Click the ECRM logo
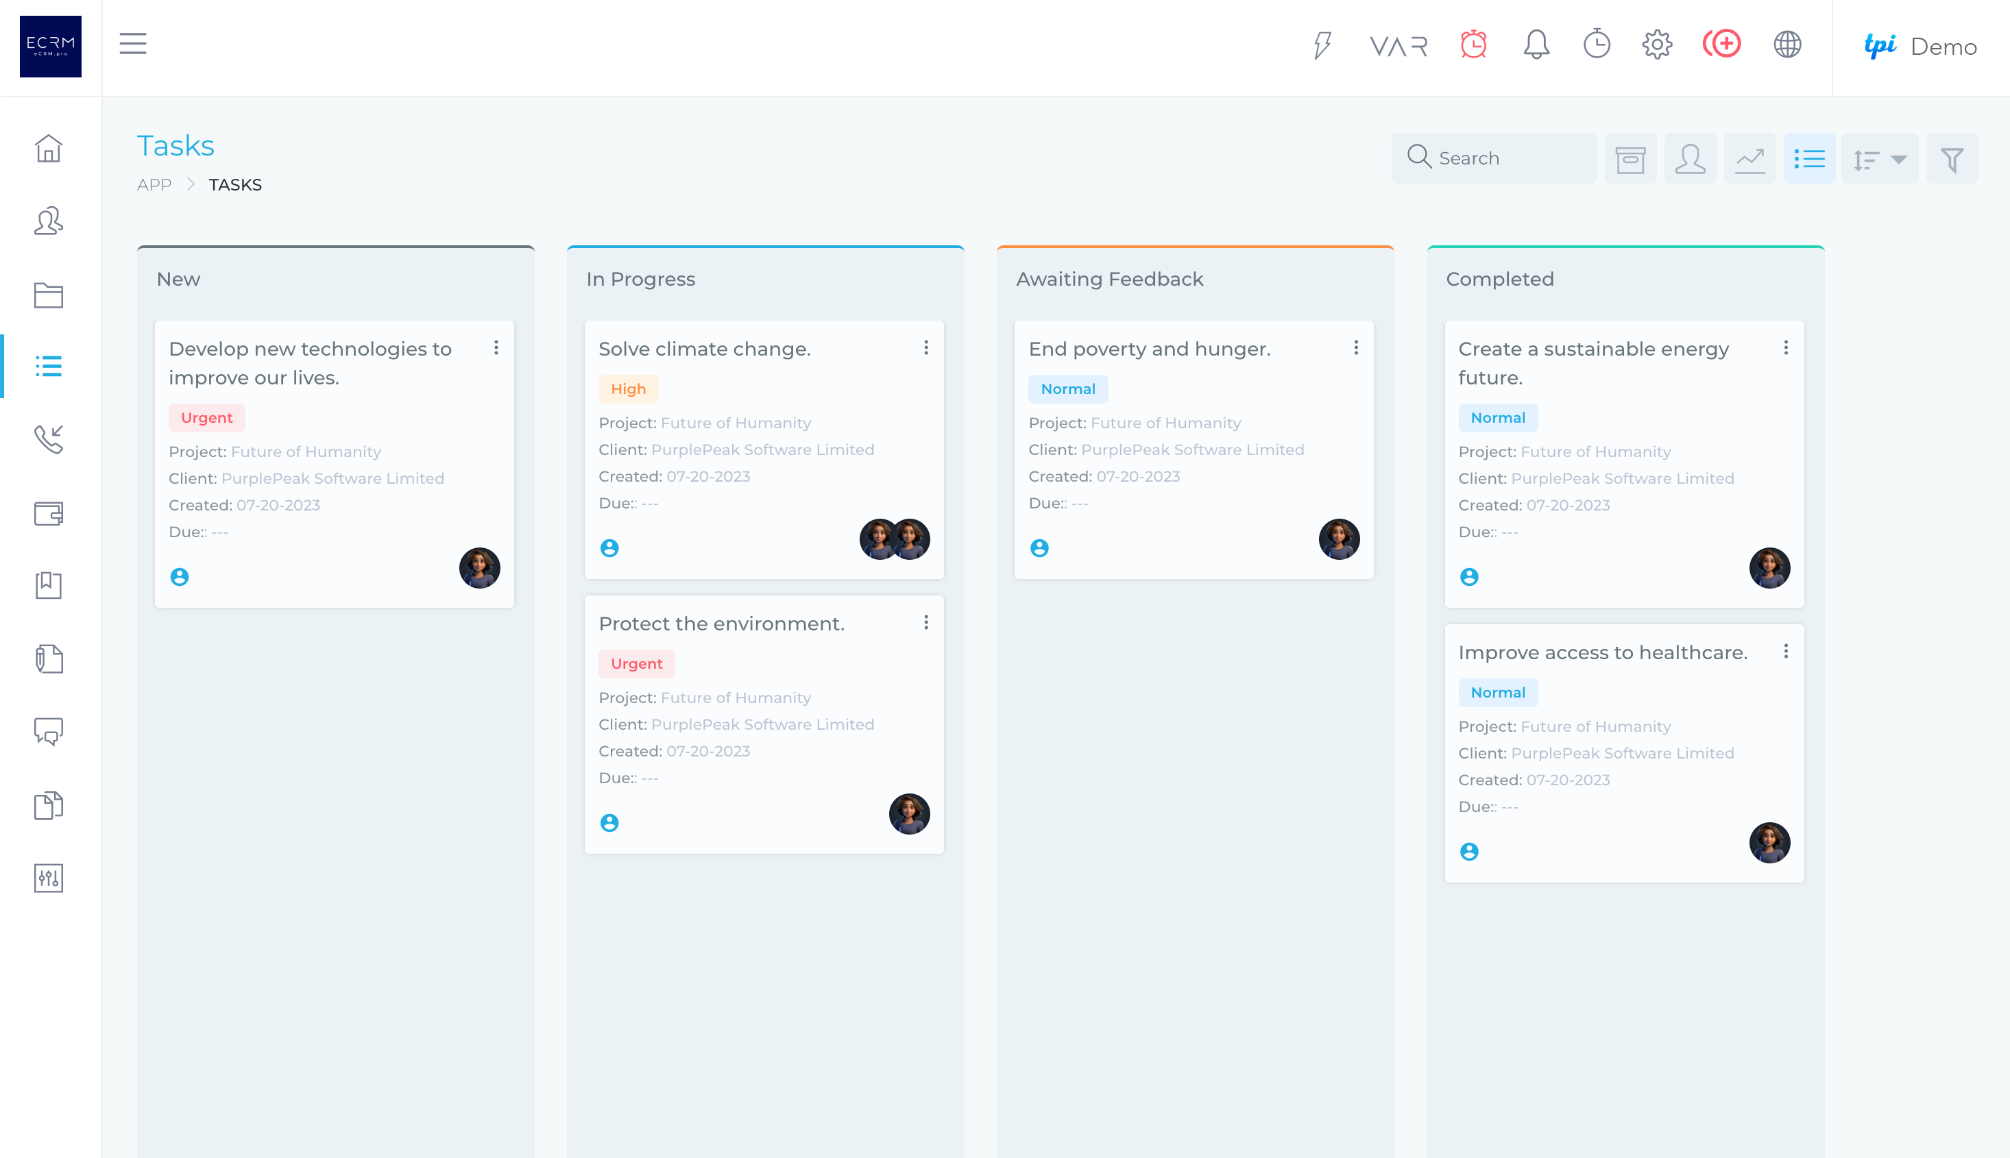The height and width of the screenshot is (1158, 2010). click(50, 46)
